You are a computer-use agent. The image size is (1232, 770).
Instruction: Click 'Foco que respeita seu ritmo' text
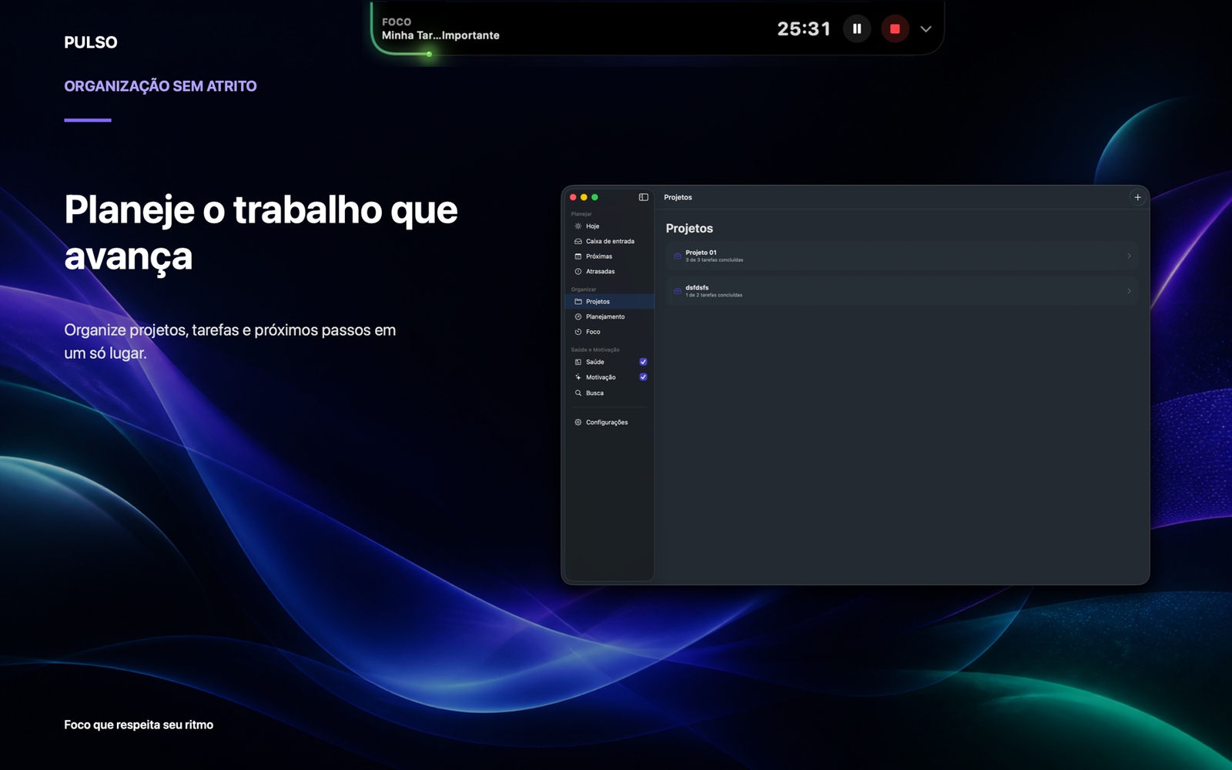[x=139, y=725]
